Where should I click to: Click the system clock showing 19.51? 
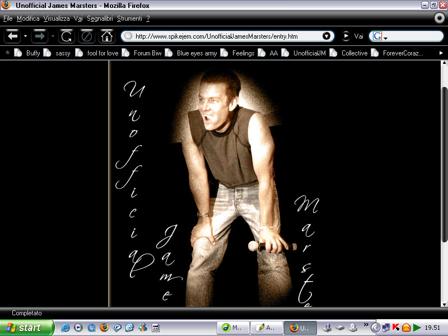tap(432, 328)
